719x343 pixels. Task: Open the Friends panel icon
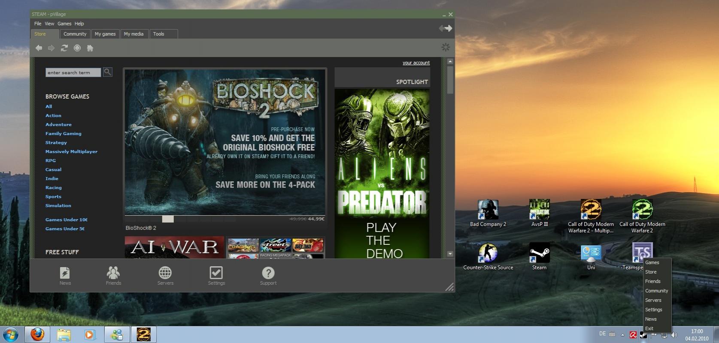pyautogui.click(x=113, y=276)
